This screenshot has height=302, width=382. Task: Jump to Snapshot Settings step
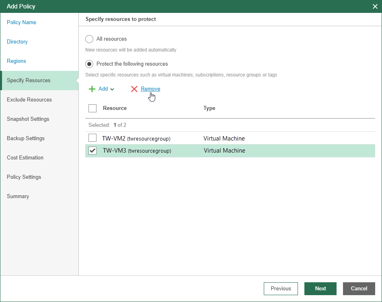[28, 119]
